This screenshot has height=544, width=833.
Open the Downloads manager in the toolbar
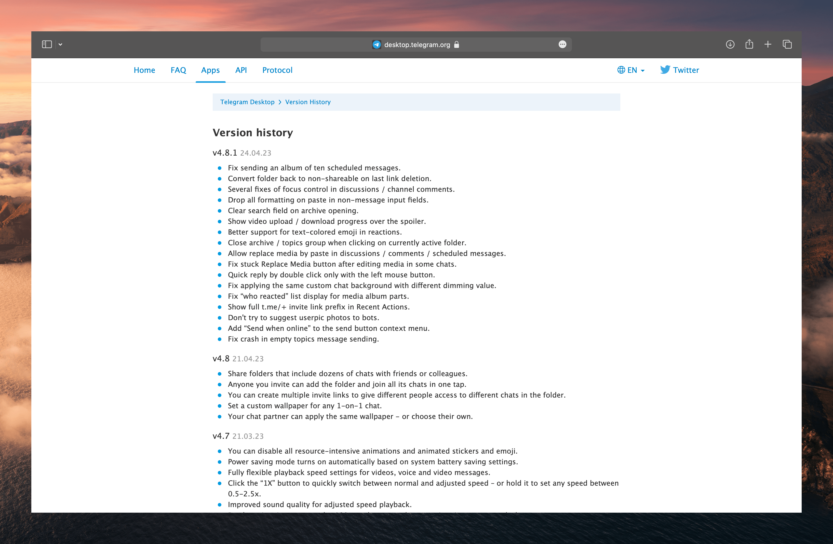pos(730,44)
